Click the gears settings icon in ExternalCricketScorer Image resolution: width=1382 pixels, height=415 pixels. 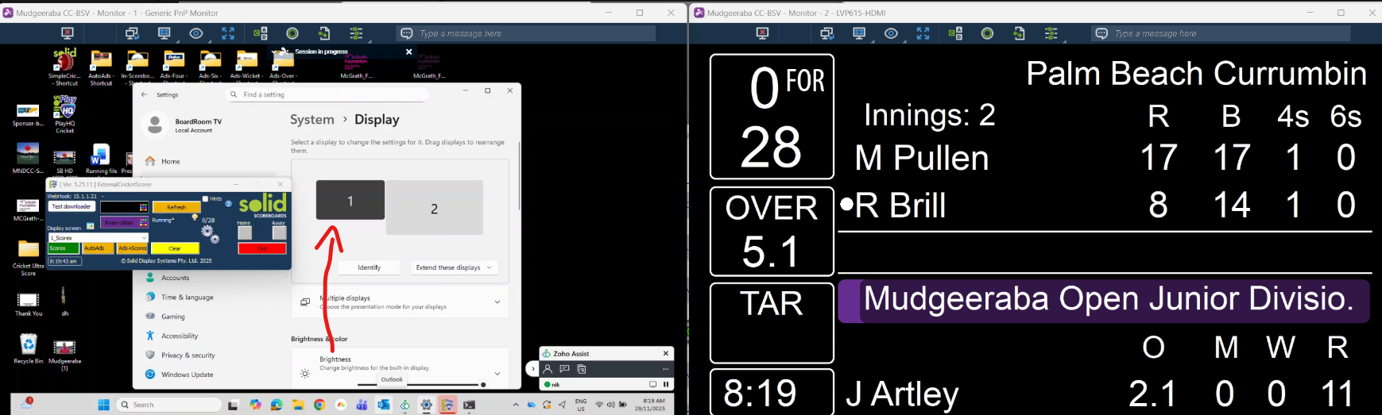point(210,233)
